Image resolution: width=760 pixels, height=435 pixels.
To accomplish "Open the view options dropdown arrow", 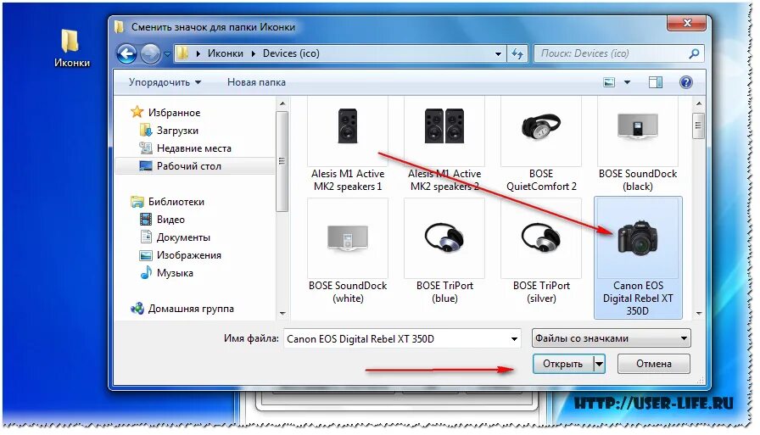I will 627,82.
